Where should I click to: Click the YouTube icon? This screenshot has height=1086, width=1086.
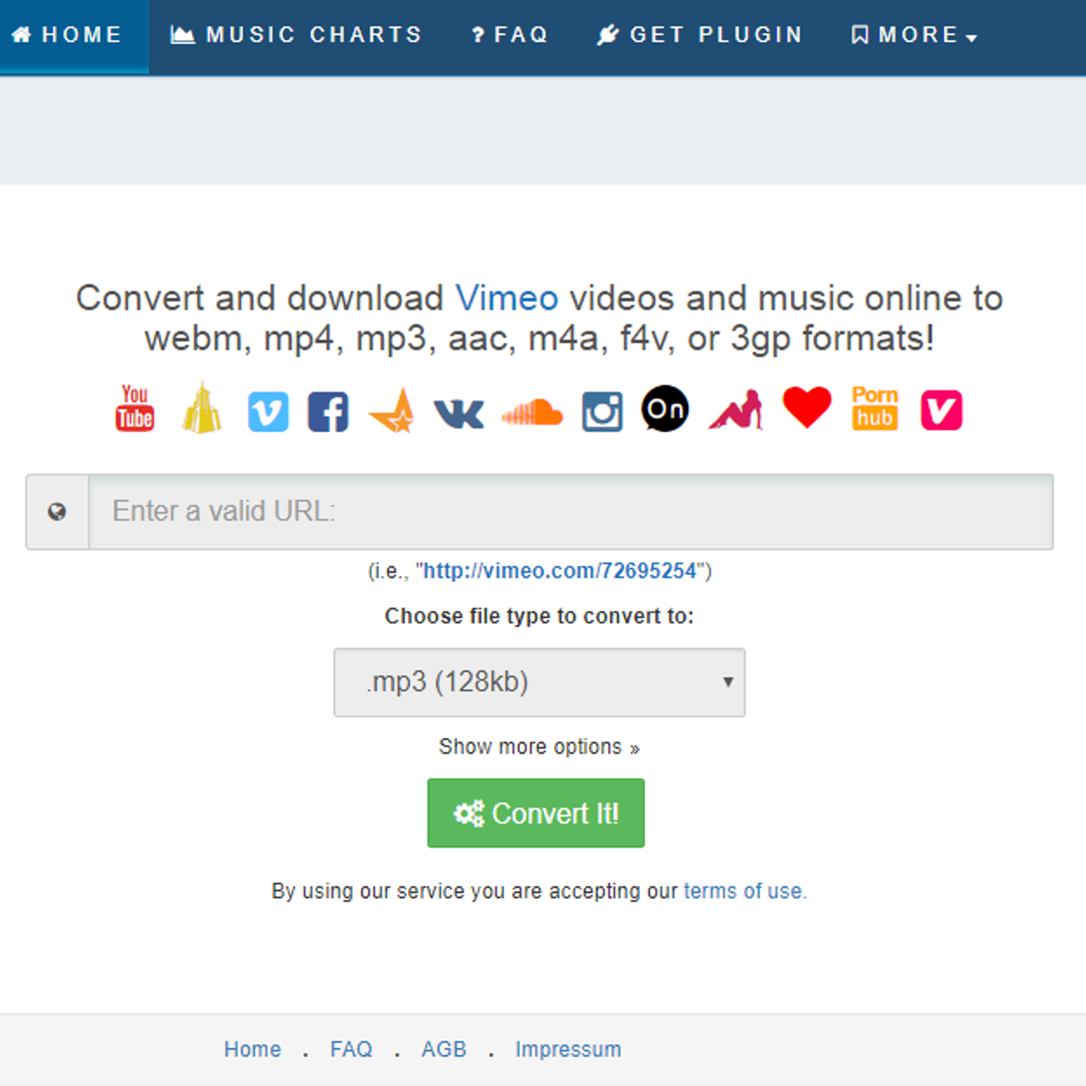tap(134, 409)
